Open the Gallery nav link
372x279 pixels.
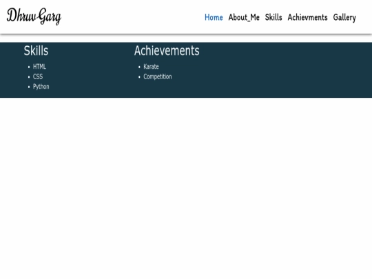point(344,17)
